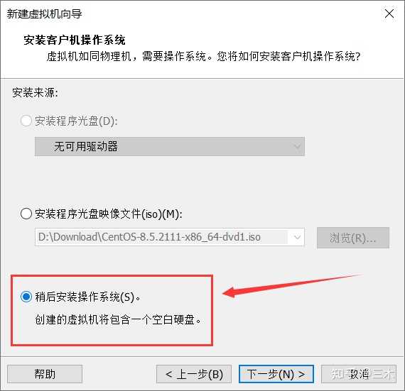Click the 安装客户机操作系统 heading
Image resolution: width=405 pixels, height=391 pixels.
click(75, 40)
